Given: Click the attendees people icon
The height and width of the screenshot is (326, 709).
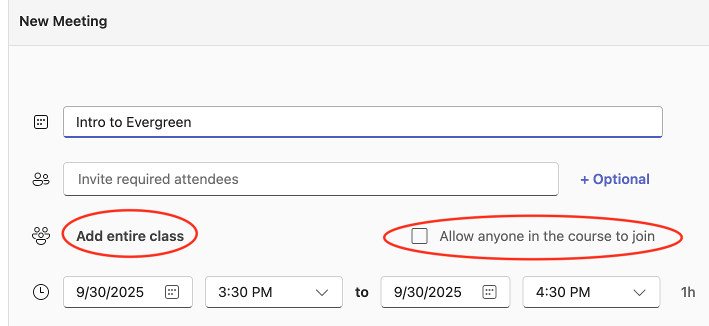Looking at the screenshot, I should 41,179.
